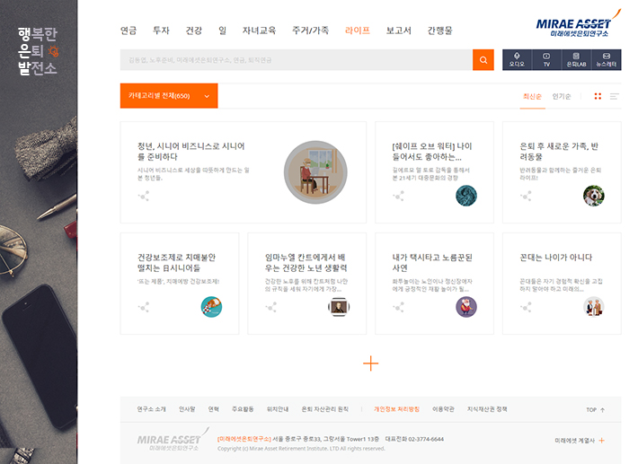The width and height of the screenshot is (638, 464).
Task: Open the pet dog article thumbnail
Action: tap(593, 196)
